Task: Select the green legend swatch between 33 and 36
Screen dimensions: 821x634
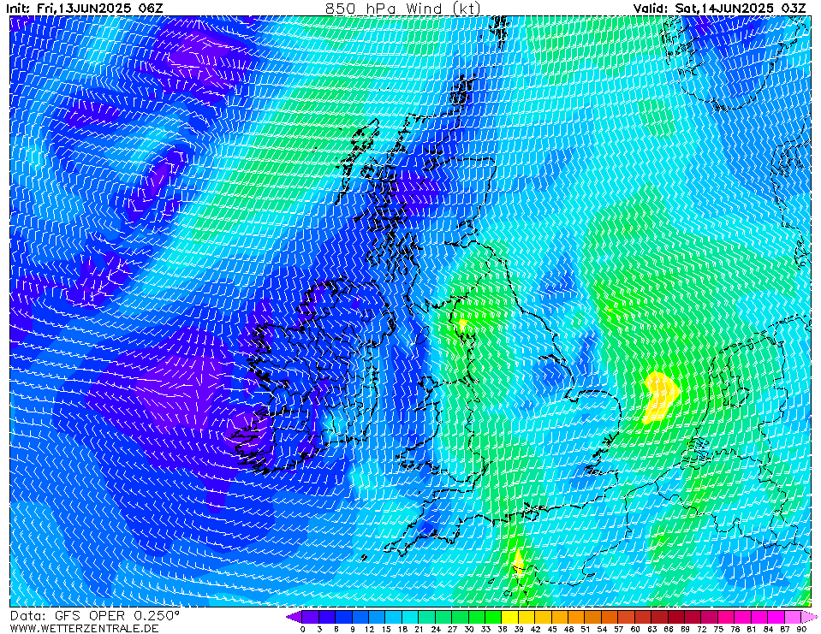Action: tap(493, 617)
